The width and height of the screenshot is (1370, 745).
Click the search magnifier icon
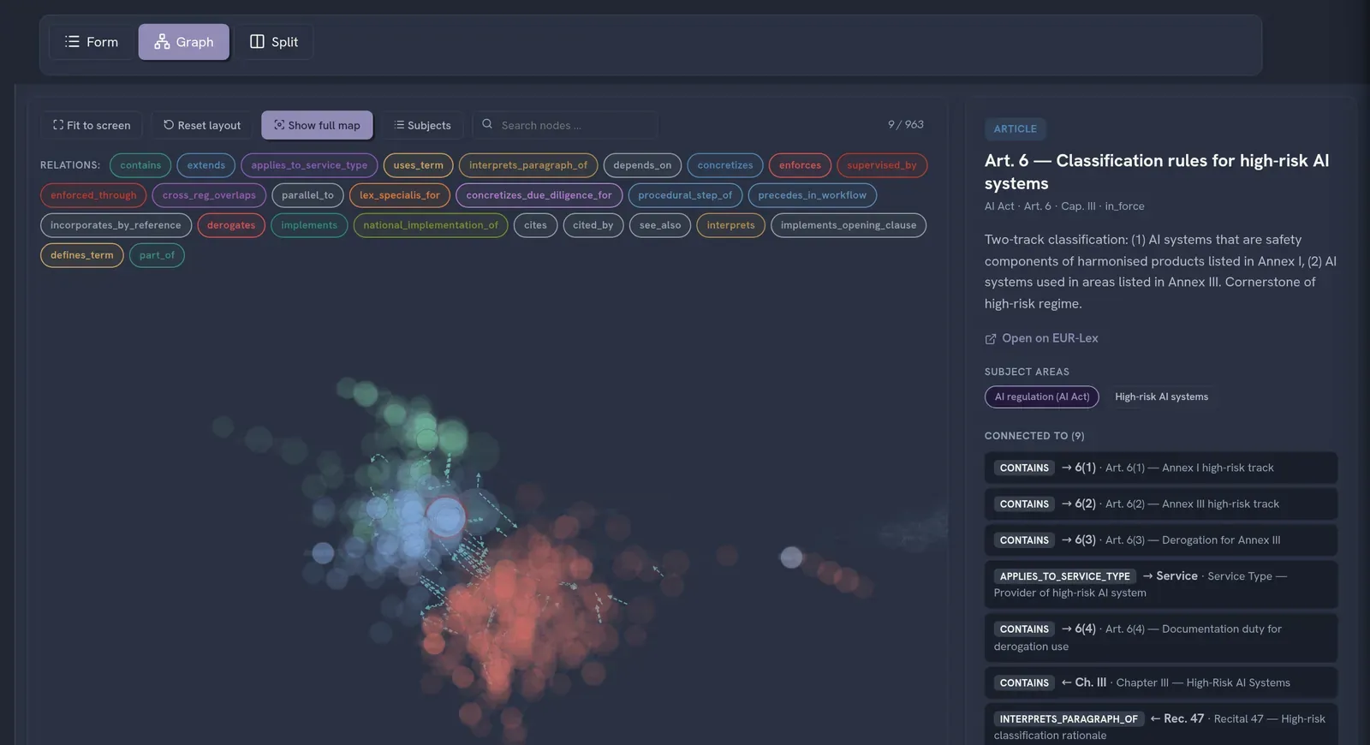coord(487,124)
